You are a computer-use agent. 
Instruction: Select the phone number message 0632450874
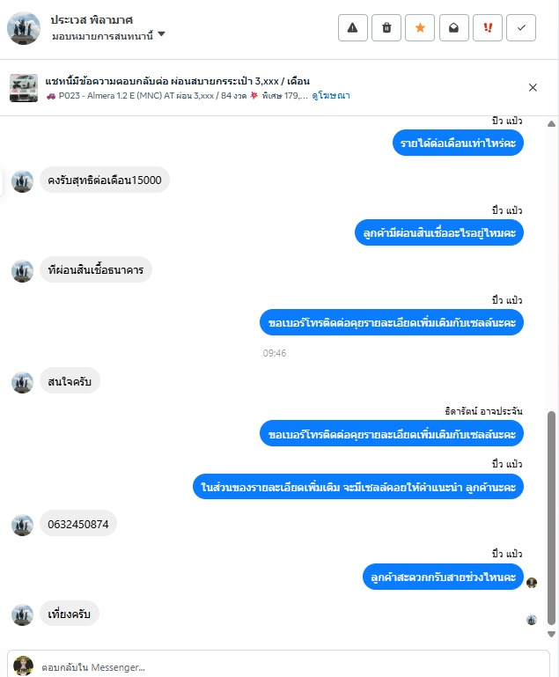coord(78,524)
